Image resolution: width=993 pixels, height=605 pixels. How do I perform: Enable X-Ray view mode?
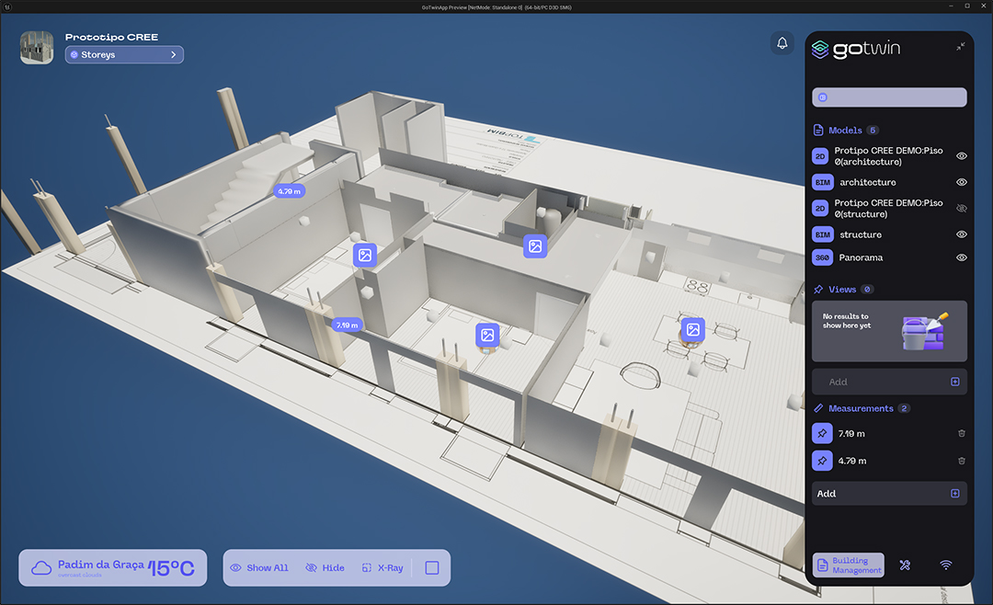coord(382,568)
